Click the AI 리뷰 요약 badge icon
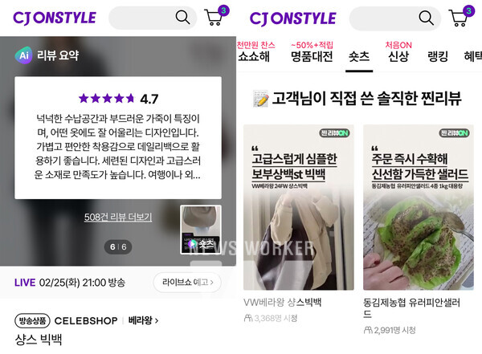 (23, 55)
